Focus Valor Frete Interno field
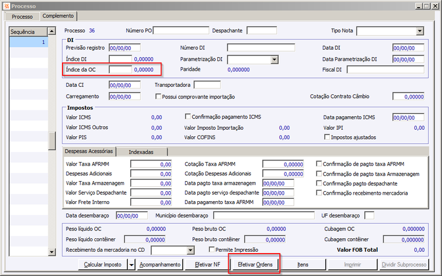Image resolution: width=442 pixels, height=276 pixels. (151, 202)
